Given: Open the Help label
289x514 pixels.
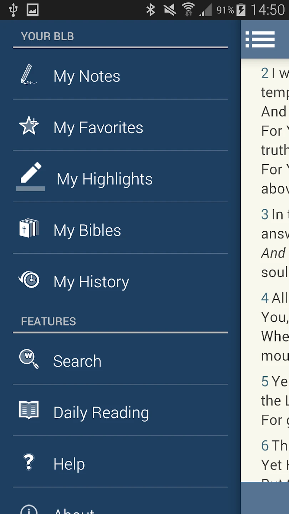Looking at the screenshot, I should (69, 464).
